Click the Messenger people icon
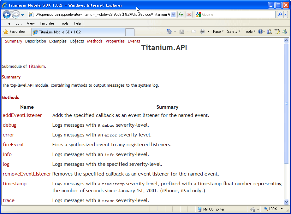This screenshot has height=214, width=291. pos(285,32)
